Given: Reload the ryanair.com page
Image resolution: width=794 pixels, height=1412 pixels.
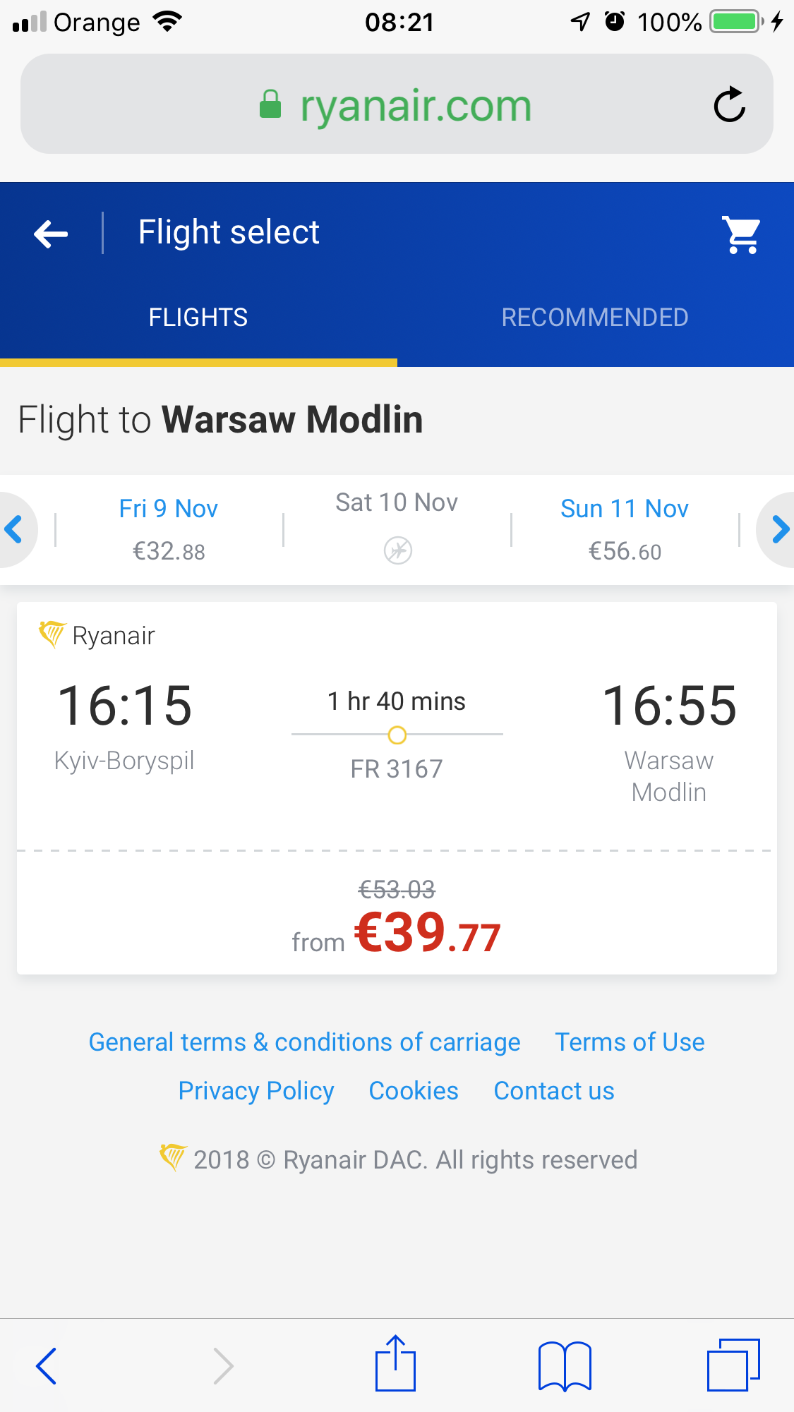Looking at the screenshot, I should pos(729,105).
